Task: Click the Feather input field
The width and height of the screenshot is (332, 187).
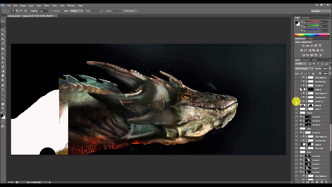Action: pos(43,11)
